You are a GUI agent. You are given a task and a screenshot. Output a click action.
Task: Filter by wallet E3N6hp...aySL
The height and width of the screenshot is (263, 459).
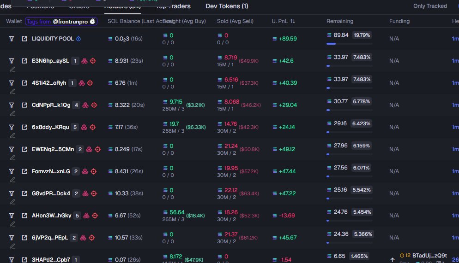(12, 61)
